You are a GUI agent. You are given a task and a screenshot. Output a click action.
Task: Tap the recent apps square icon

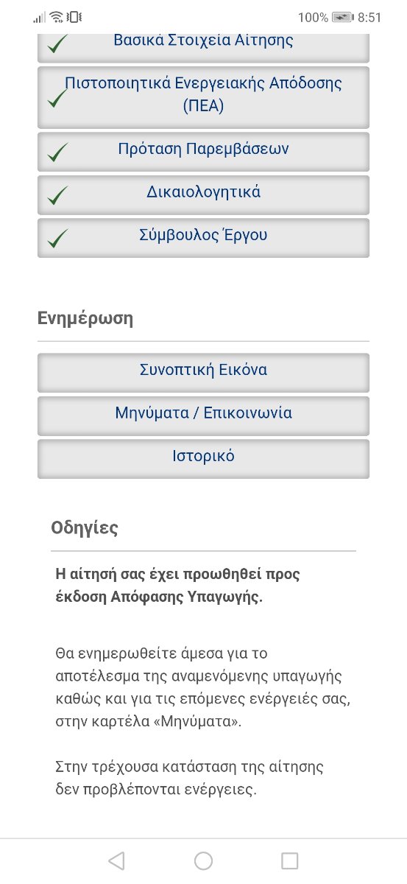(x=290, y=860)
